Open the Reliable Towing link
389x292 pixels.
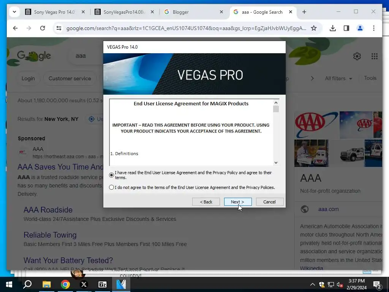coord(50,235)
